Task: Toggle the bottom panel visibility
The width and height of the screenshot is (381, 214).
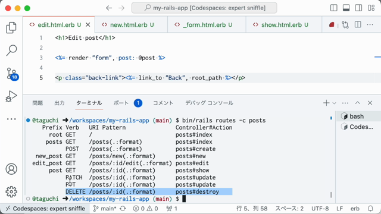Action: coord(346,8)
